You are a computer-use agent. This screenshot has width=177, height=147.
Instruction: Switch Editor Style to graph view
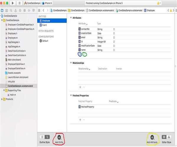(x=169, y=137)
